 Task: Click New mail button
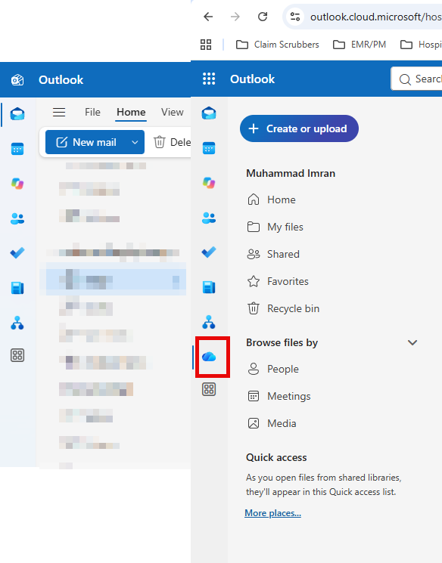(86, 142)
